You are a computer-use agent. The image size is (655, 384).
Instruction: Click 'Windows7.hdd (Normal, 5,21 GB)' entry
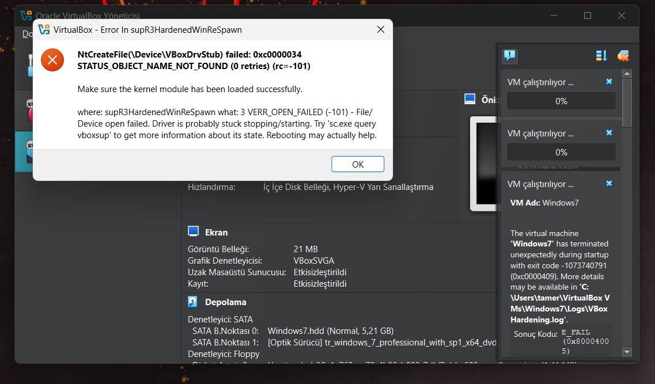coord(331,331)
